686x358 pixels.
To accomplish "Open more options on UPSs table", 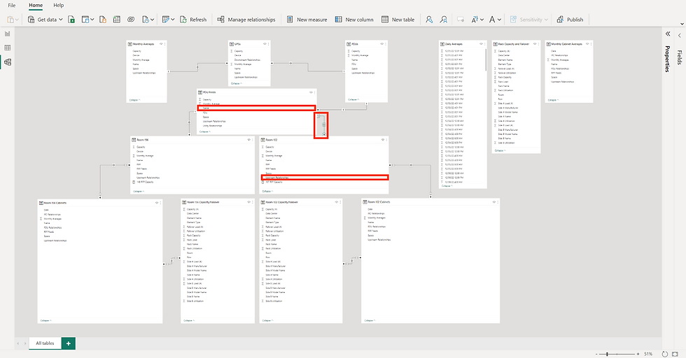I will click(269, 44).
